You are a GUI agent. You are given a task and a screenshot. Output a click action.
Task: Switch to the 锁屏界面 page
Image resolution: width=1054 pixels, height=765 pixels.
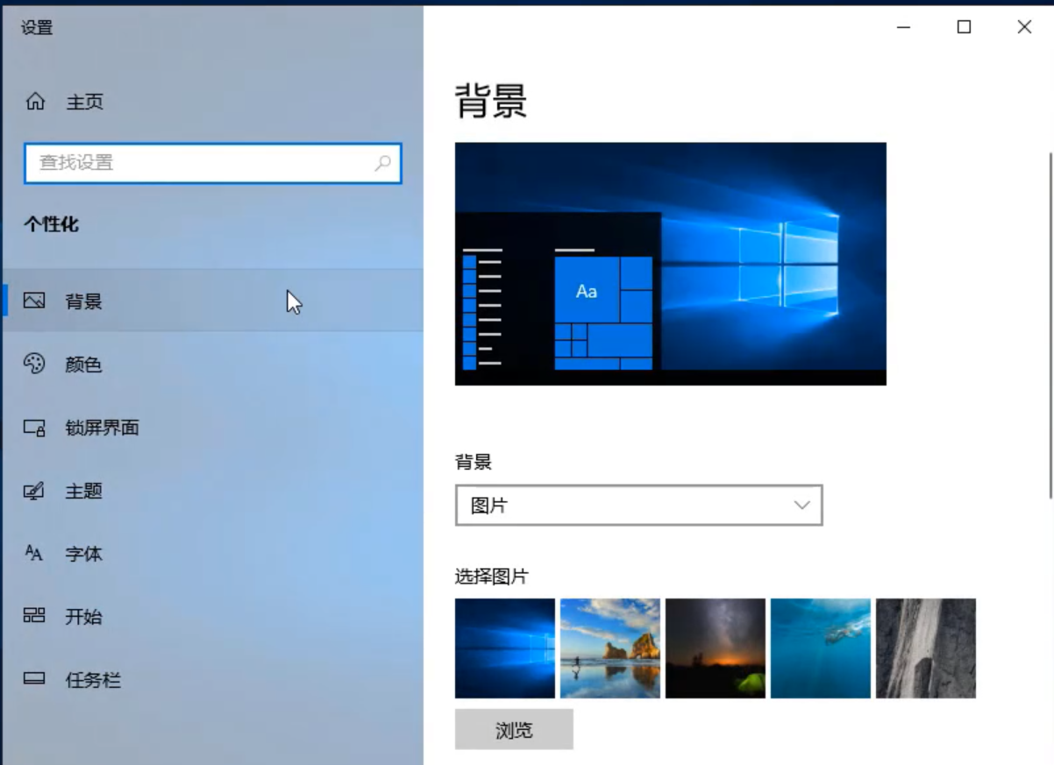coord(102,428)
